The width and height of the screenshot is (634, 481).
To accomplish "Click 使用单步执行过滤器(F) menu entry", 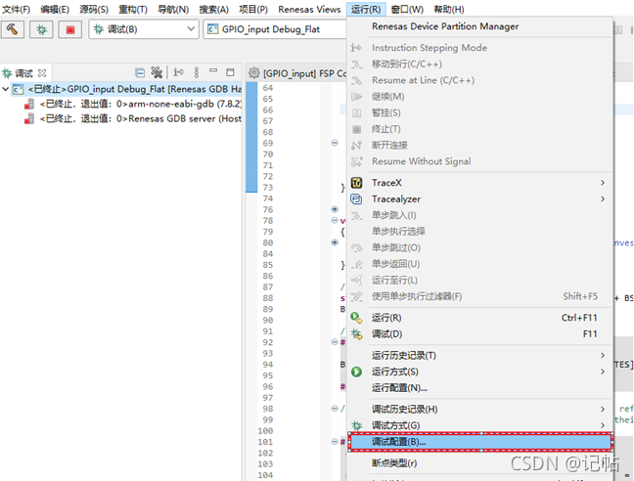I will [480, 296].
